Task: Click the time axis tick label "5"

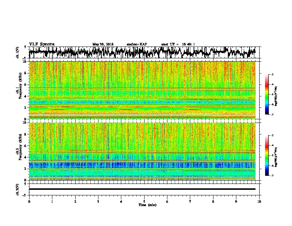Action: point(144,202)
